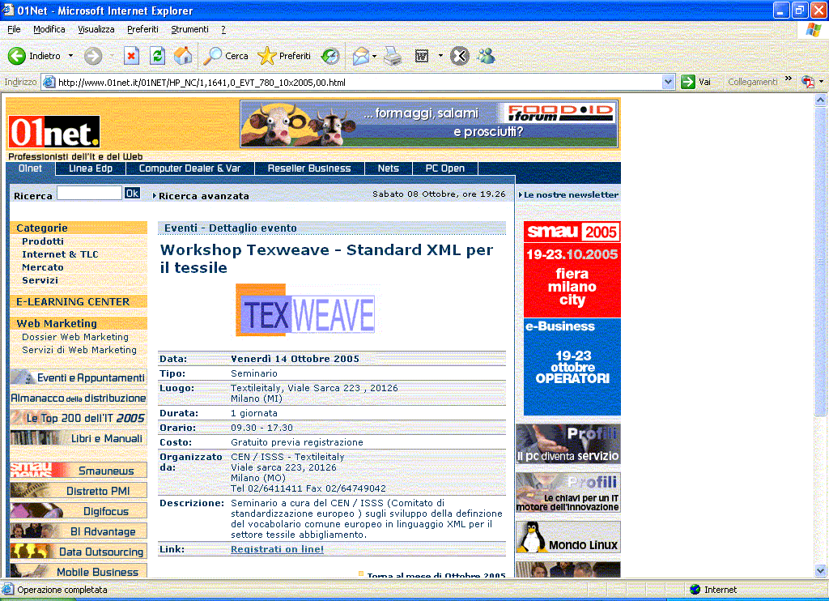Click the page scrollbar down arrow
This screenshot has height=601, width=829.
coord(821,570)
